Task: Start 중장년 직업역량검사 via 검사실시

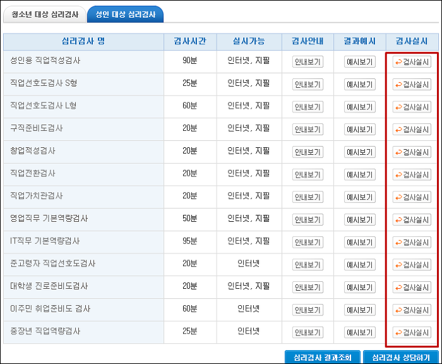Action: (412, 332)
